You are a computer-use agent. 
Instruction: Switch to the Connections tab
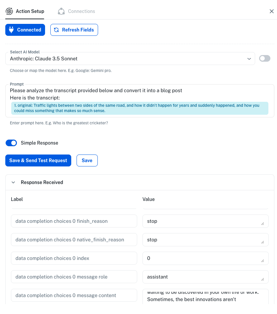81,11
